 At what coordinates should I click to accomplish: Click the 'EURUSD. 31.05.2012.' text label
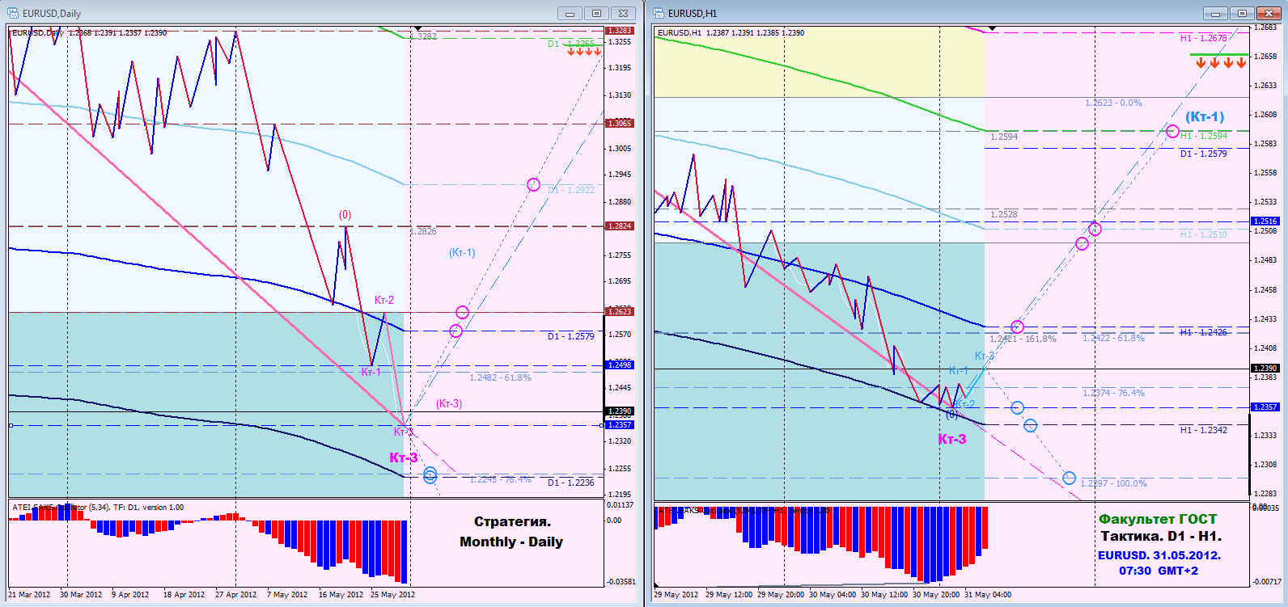click(1159, 555)
